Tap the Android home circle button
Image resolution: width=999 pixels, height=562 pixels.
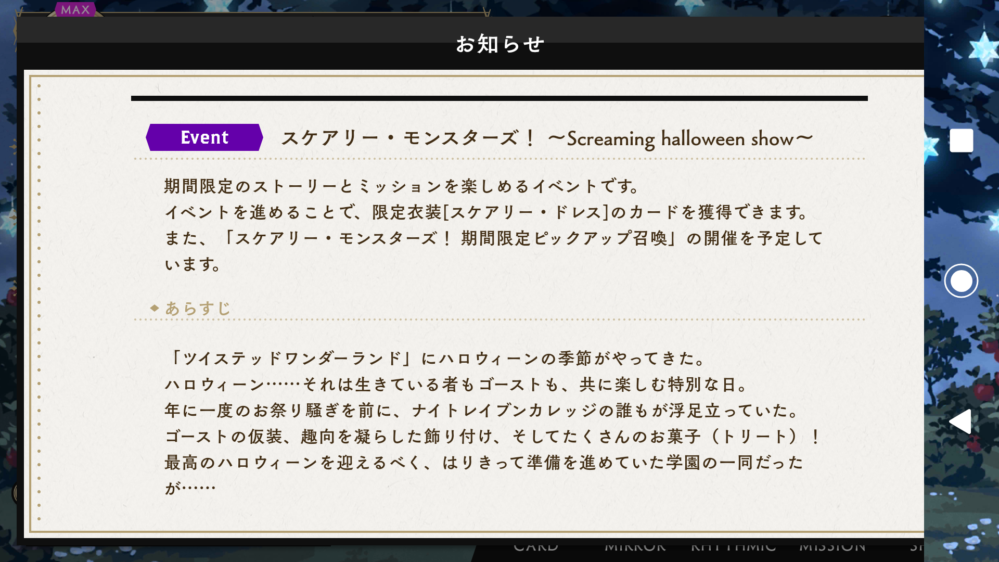pyautogui.click(x=961, y=281)
